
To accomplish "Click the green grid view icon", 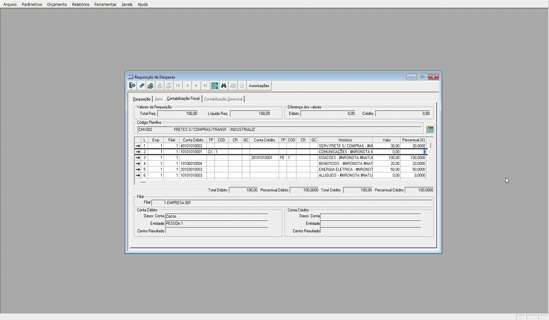I will click(215, 86).
